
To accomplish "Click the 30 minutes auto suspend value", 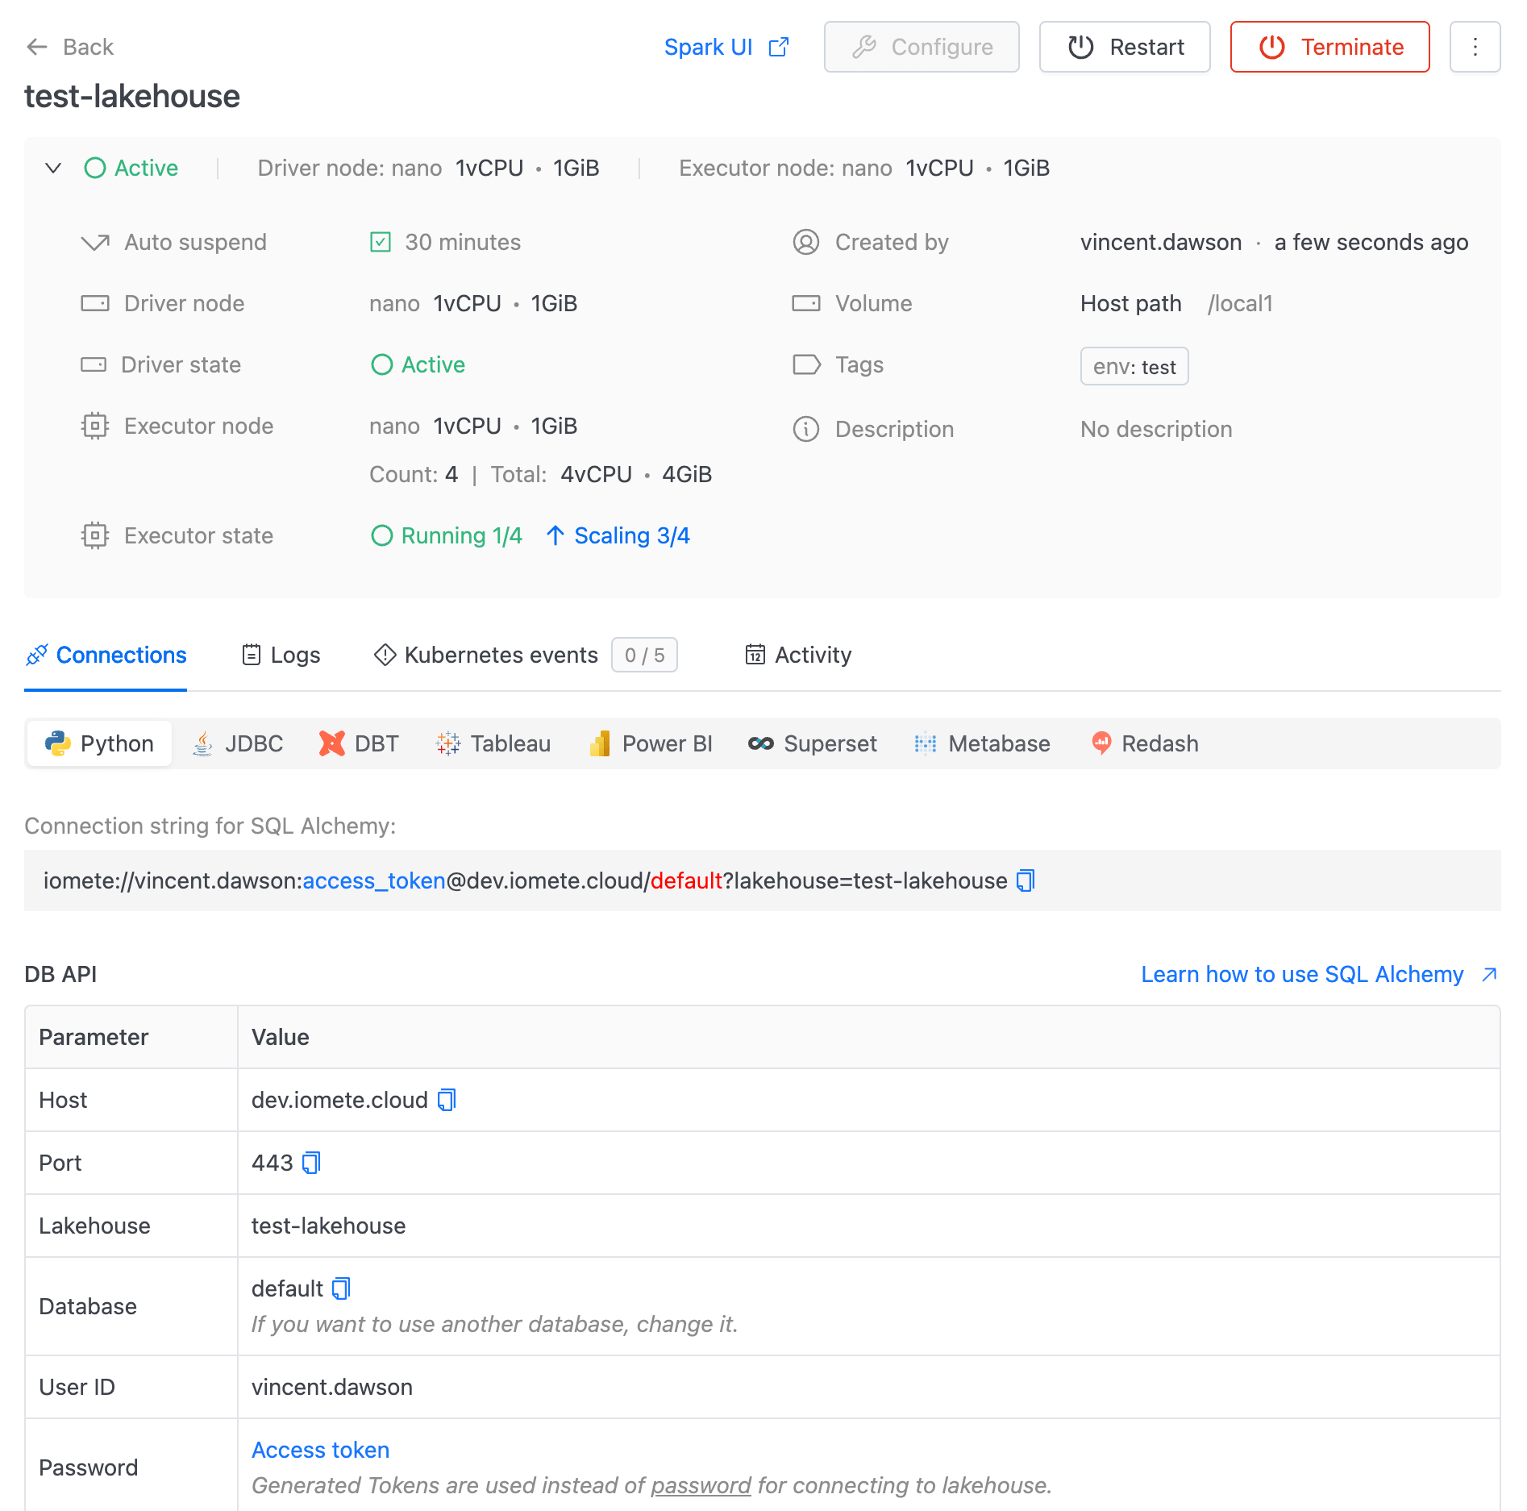I will [463, 242].
